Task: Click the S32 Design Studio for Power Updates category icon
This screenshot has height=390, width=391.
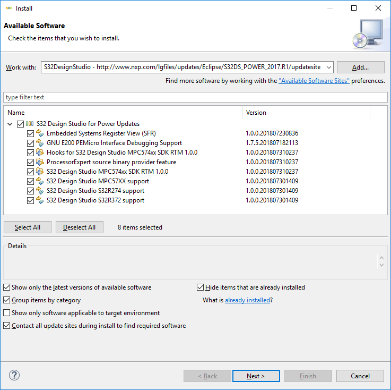Action: 30,124
